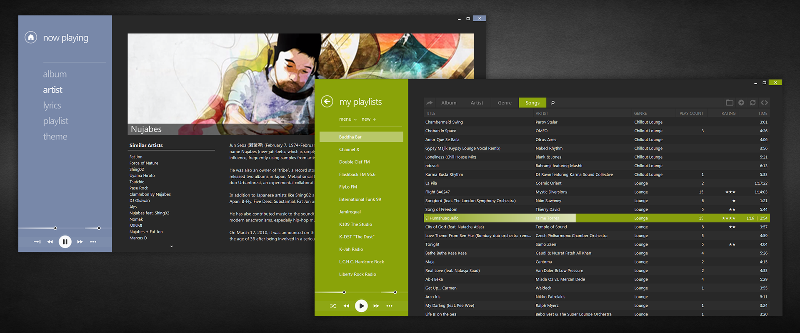Image resolution: width=800 pixels, height=333 pixels.
Task: Open the similar artist Uyama Hiroto
Action: tap(142, 176)
